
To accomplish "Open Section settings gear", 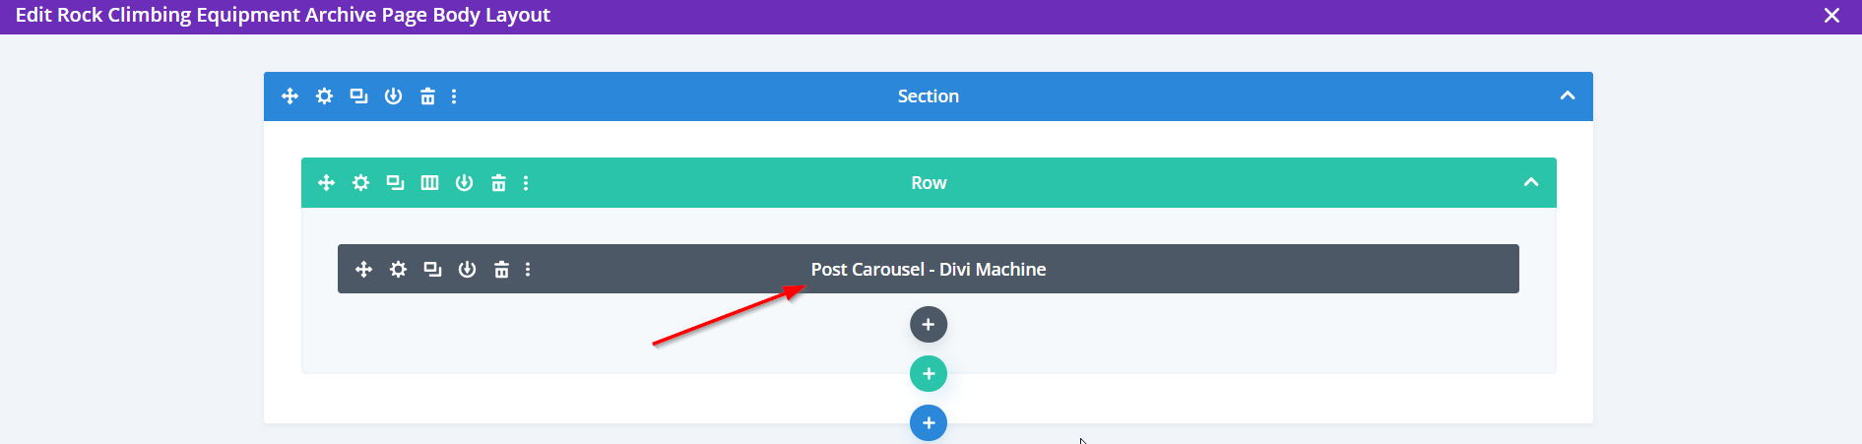I will (x=324, y=96).
